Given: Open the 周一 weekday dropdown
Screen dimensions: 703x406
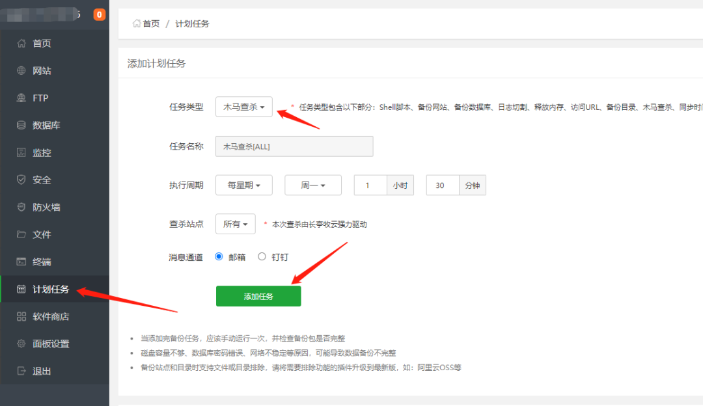Looking at the screenshot, I should (x=313, y=185).
